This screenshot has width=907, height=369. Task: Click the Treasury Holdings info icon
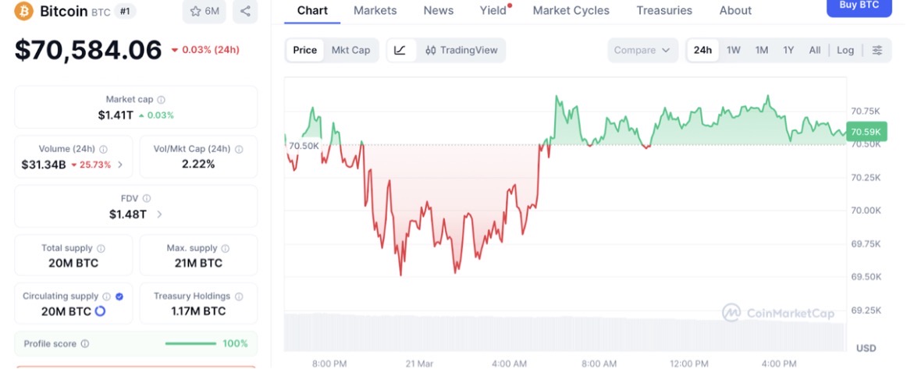[x=240, y=296]
